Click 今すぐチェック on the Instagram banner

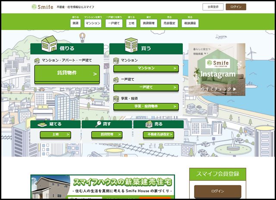[x=218, y=89]
